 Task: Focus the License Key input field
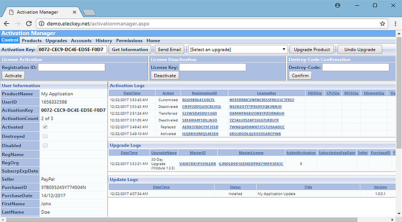coord(213,67)
